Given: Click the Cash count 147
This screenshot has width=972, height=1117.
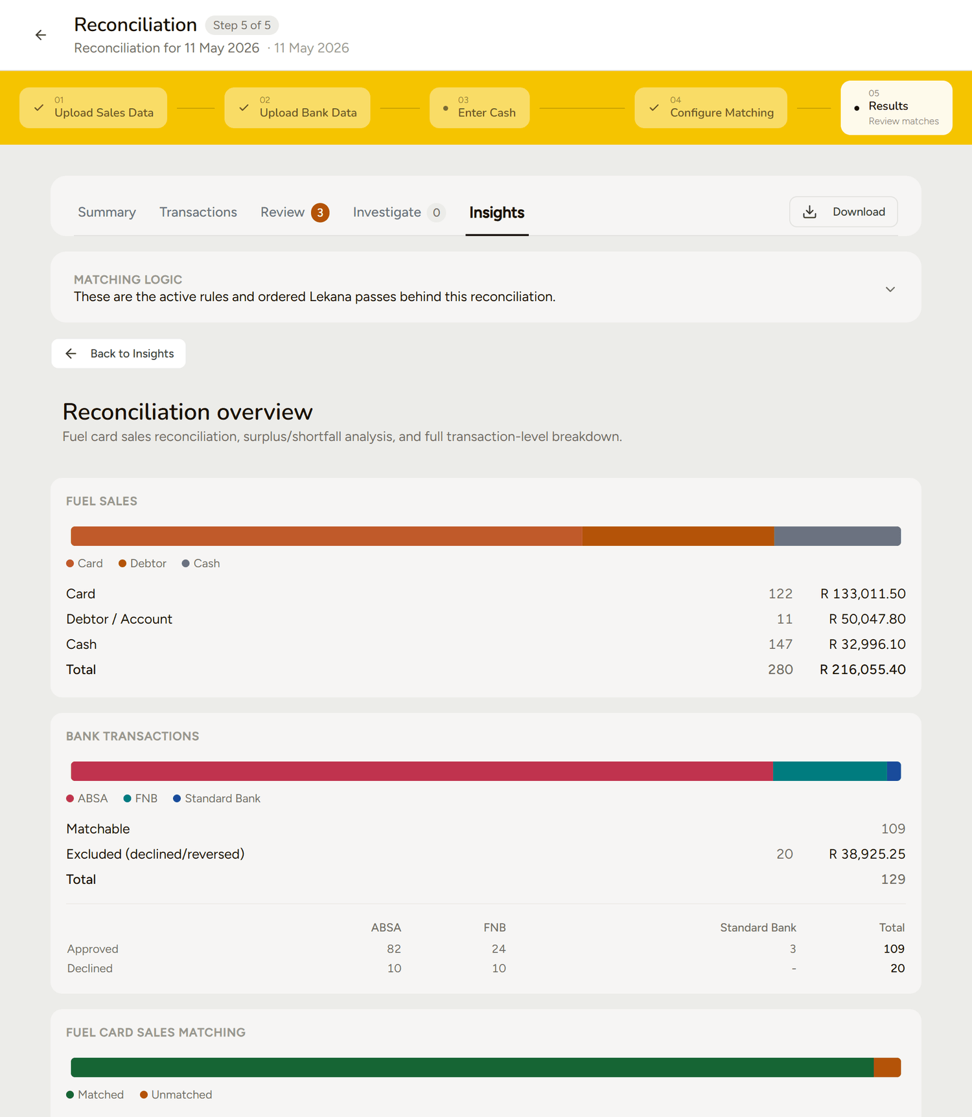Looking at the screenshot, I should 781,644.
